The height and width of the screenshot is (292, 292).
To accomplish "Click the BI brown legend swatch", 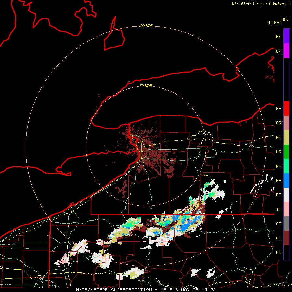I will tap(286, 238).
